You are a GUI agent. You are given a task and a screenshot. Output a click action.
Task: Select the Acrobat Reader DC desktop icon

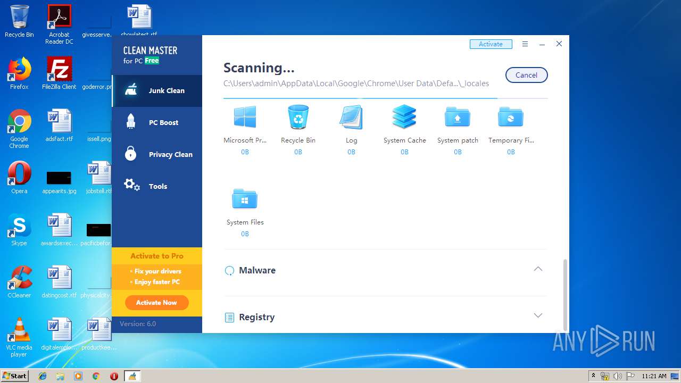59,24
